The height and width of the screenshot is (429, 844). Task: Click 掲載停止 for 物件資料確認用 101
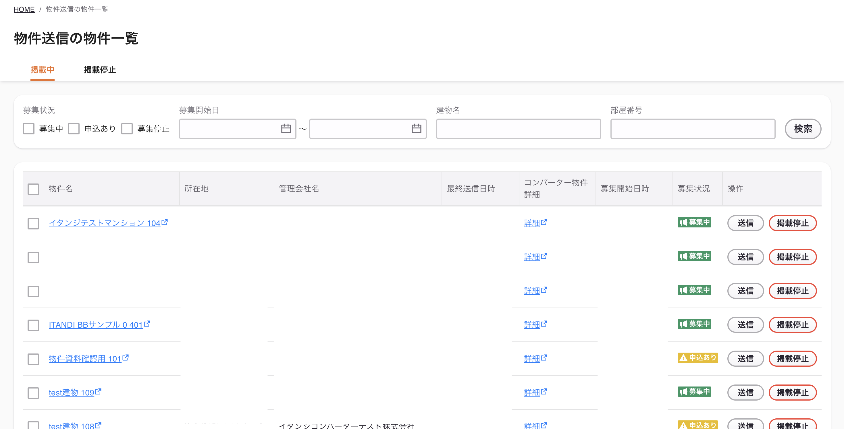(x=793, y=359)
